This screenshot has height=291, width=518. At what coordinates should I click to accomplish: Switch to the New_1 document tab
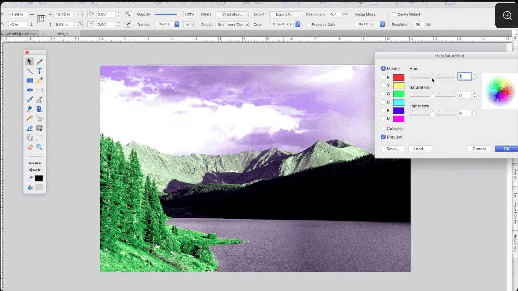tap(63, 34)
